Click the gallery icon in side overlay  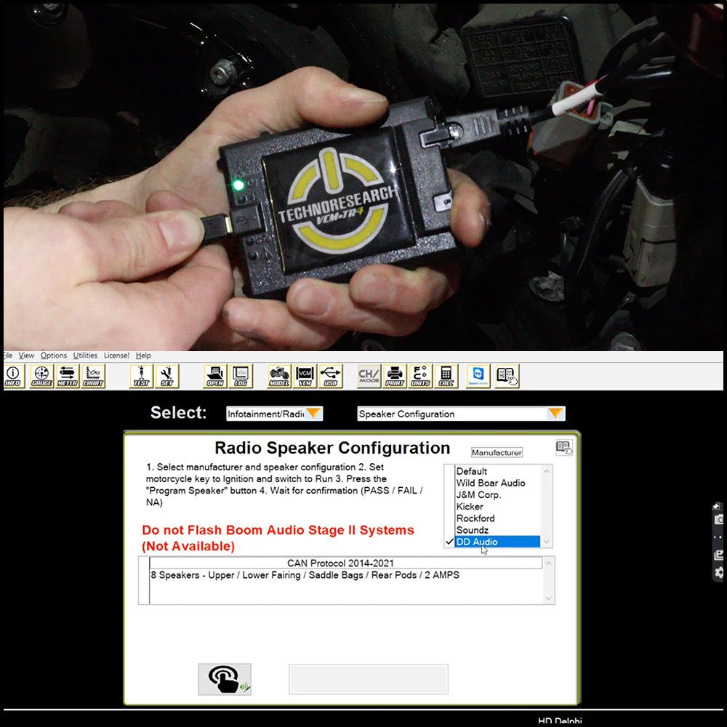(719, 555)
